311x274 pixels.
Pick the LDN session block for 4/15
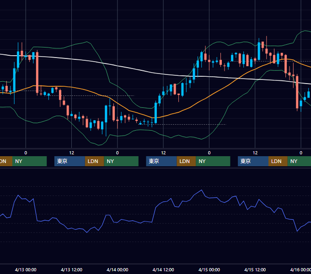278,161
